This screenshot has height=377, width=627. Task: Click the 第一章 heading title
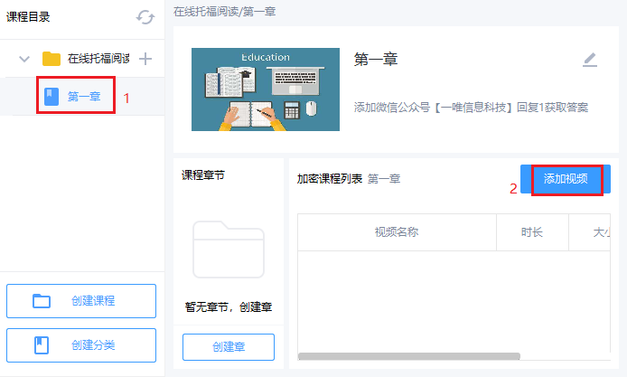tap(376, 60)
